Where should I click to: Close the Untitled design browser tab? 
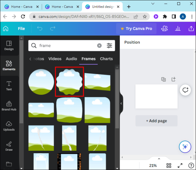coord(118,7)
